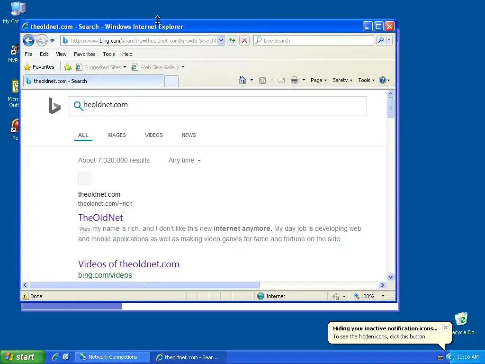Image resolution: width=485 pixels, height=364 pixels.
Task: Open the File menu
Action: [28, 54]
